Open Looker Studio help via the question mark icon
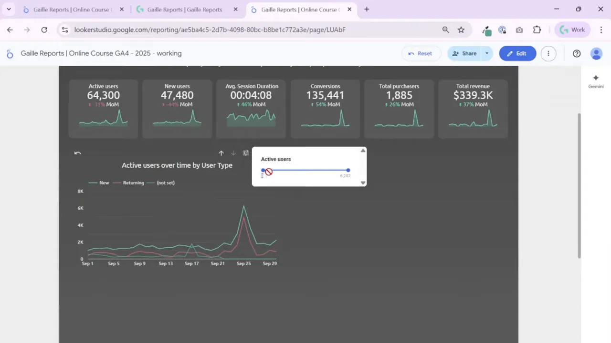Image resolution: width=611 pixels, height=343 pixels. [x=577, y=53]
